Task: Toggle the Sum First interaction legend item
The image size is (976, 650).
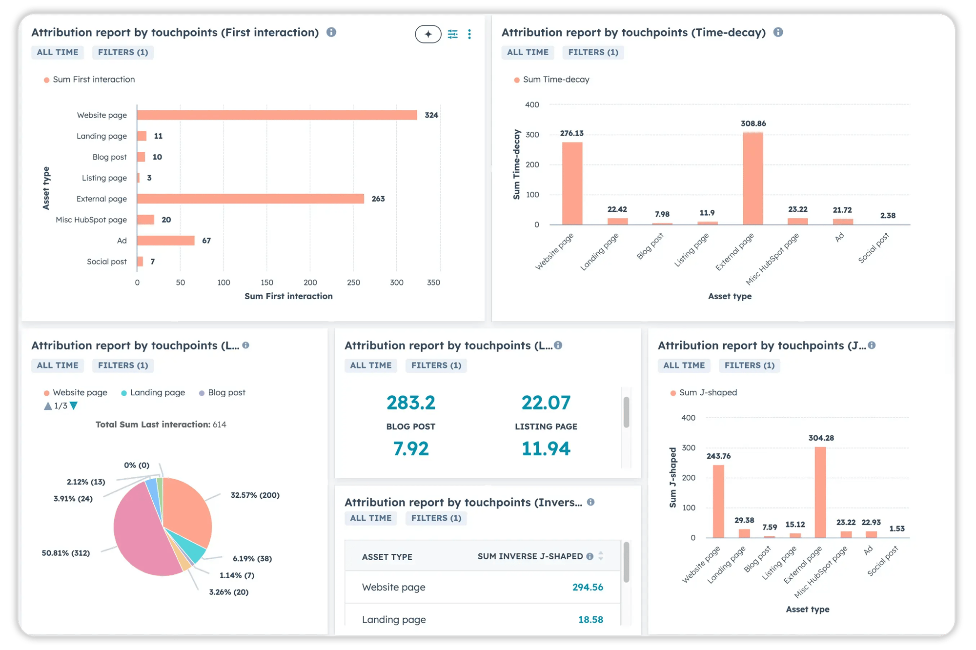Action: (x=89, y=79)
